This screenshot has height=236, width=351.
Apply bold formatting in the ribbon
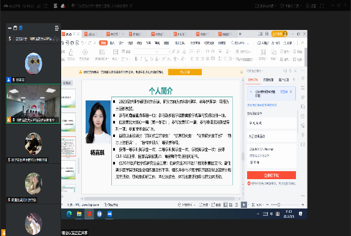[136, 59]
